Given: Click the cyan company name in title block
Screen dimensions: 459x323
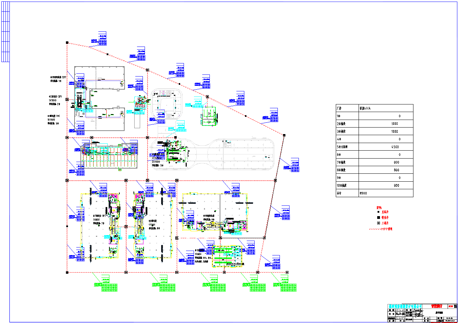Looking at the screenshot, I should click(x=405, y=306).
